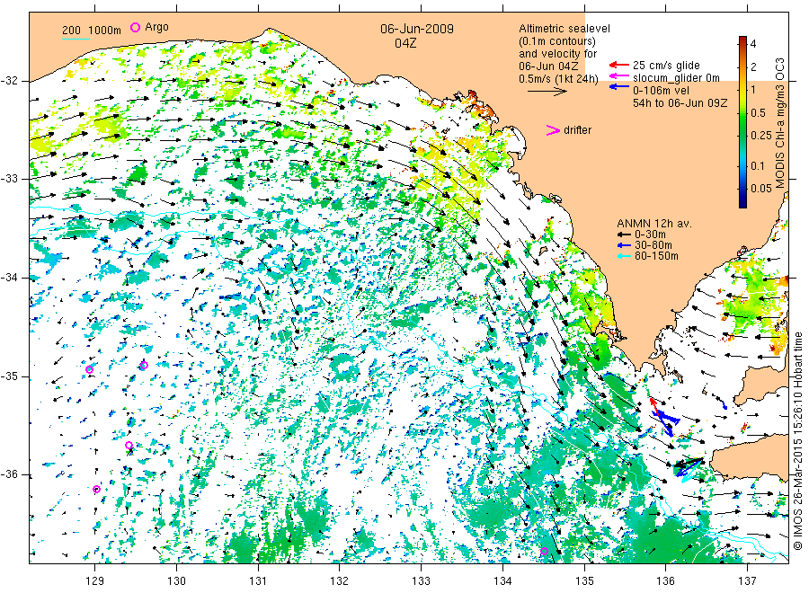Click the red 25 cm/s glide arrow
Viewport: 809px width, 593px height.
point(618,65)
